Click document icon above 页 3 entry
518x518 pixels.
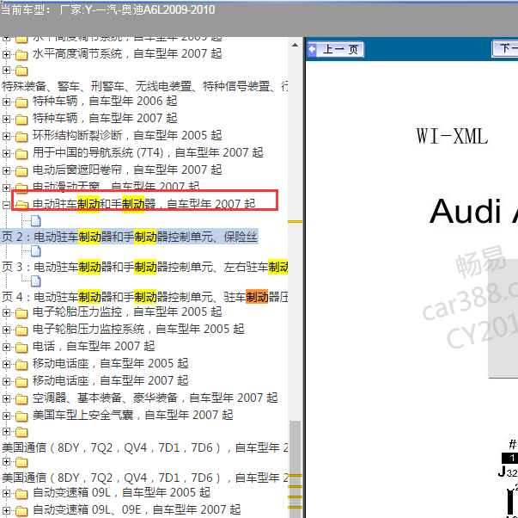(36, 251)
